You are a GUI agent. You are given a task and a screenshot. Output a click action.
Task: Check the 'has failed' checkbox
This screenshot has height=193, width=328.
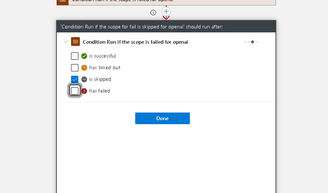point(75,91)
